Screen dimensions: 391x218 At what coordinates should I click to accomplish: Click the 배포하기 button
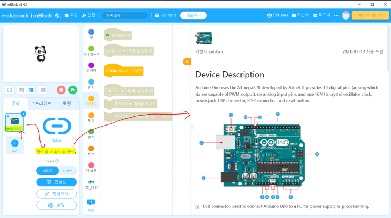pos(193,15)
